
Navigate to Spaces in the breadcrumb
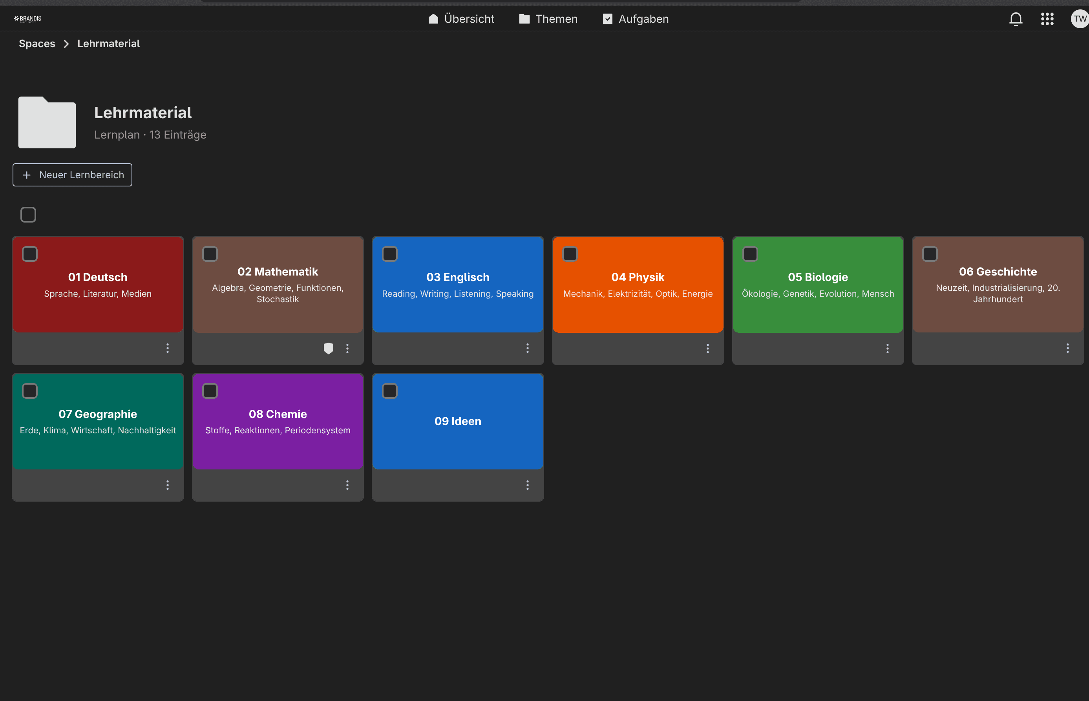click(37, 44)
